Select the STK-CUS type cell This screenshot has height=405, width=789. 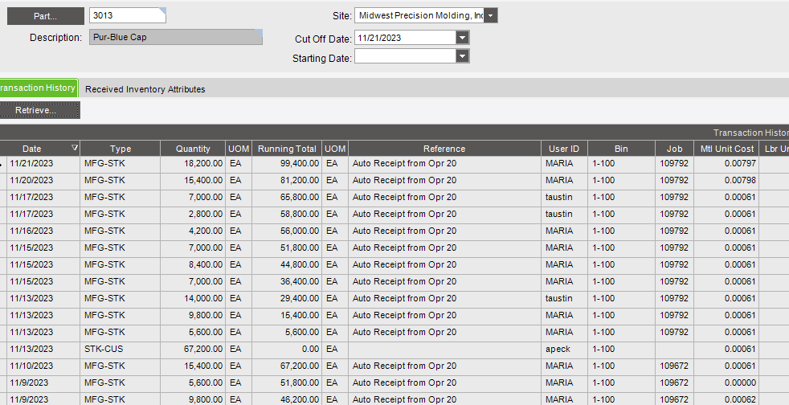[121, 349]
